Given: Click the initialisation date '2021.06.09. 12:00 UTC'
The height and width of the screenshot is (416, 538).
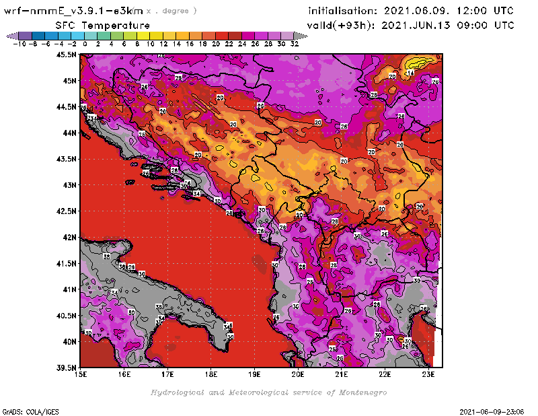Looking at the screenshot, I should [x=449, y=11].
